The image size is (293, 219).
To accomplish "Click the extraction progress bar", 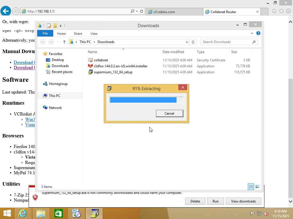I will pos(146,100).
